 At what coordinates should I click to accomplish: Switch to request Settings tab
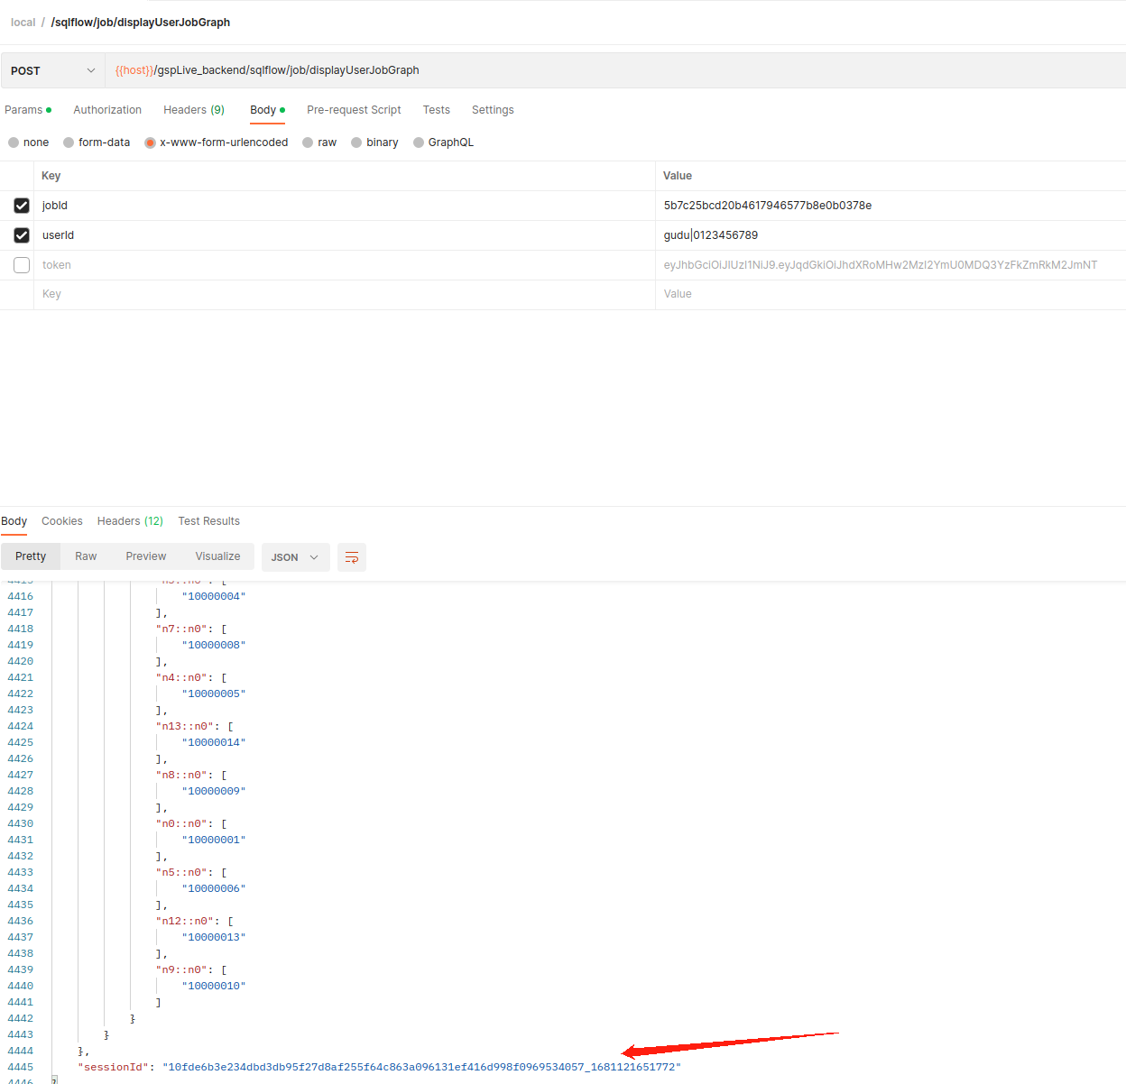pyautogui.click(x=493, y=110)
